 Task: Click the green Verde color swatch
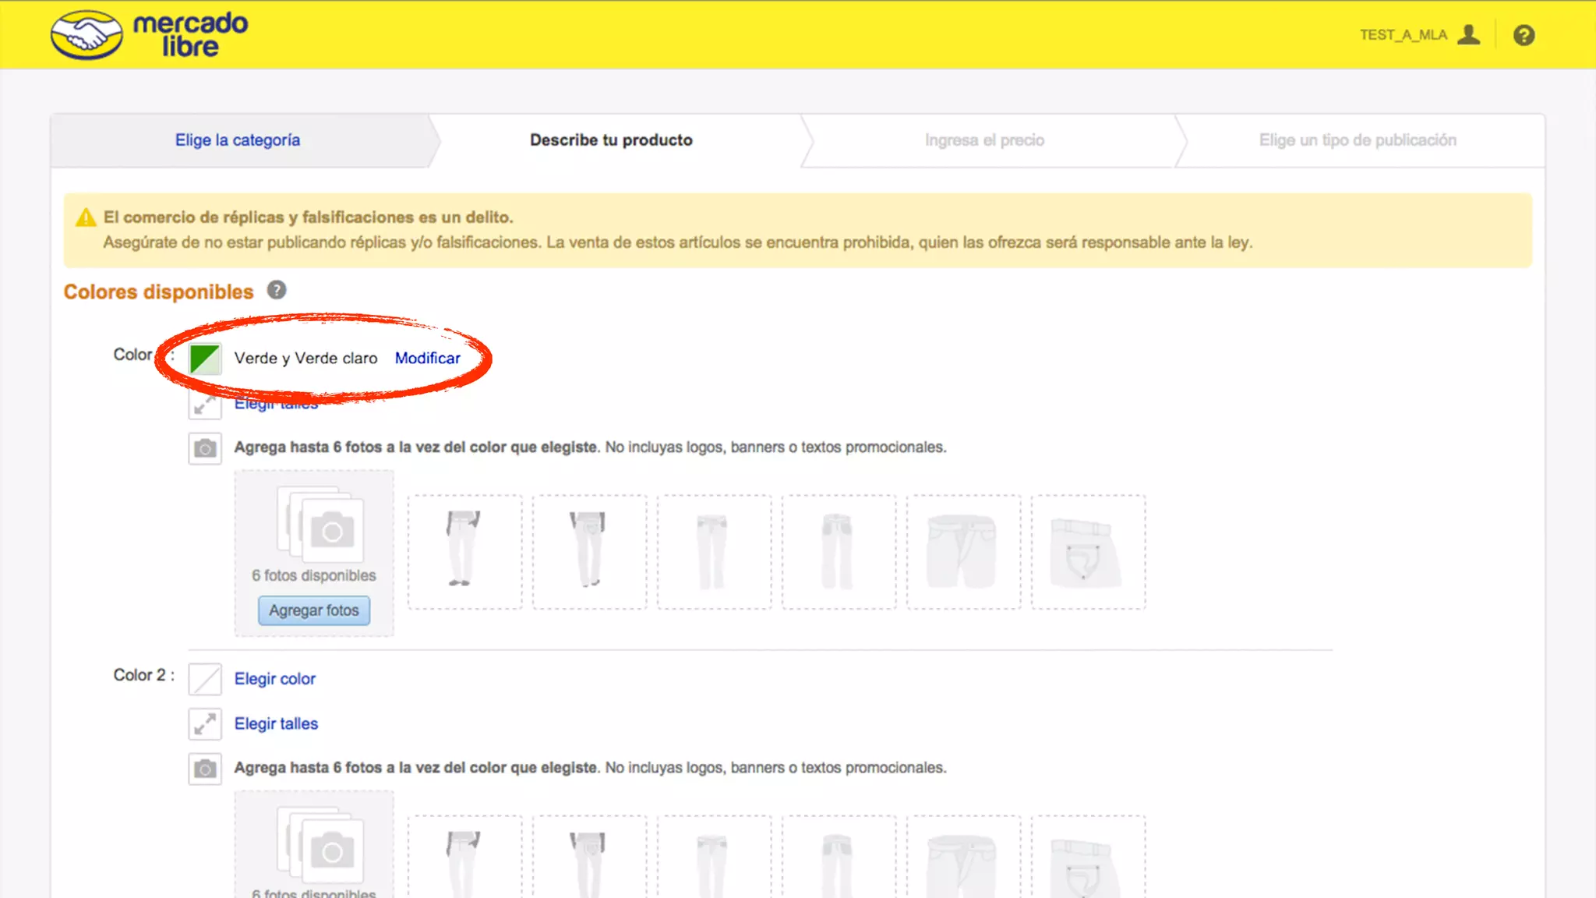205,359
